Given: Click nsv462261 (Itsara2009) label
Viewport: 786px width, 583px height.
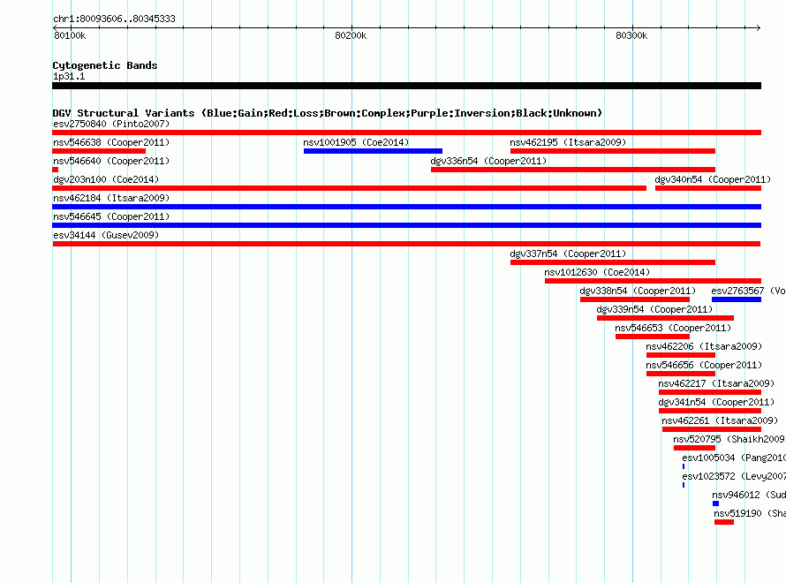Looking at the screenshot, I should click(720, 420).
